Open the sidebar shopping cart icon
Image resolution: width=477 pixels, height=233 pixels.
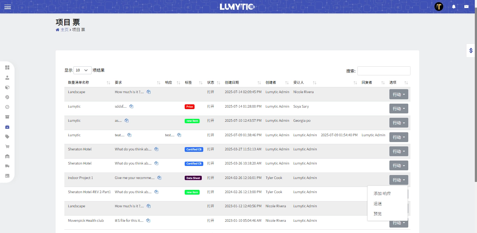[7, 146]
